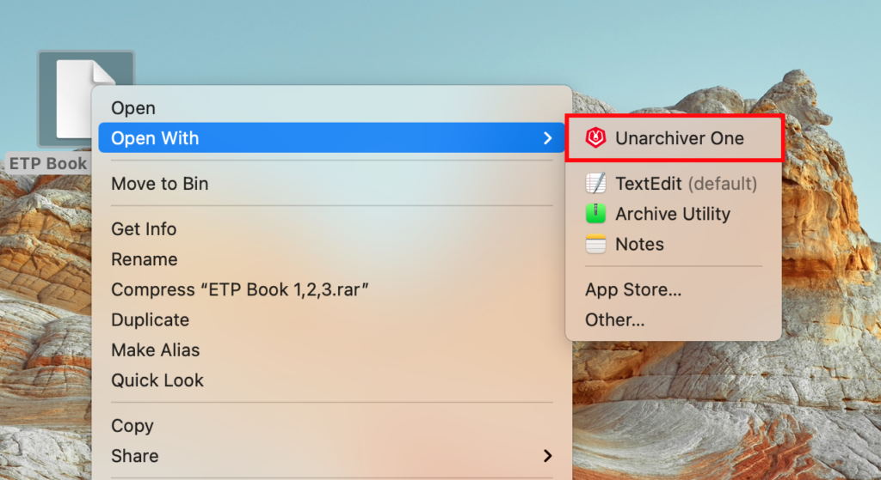Preview file with Quick Look
This screenshot has width=881, height=480.
pyautogui.click(x=157, y=380)
